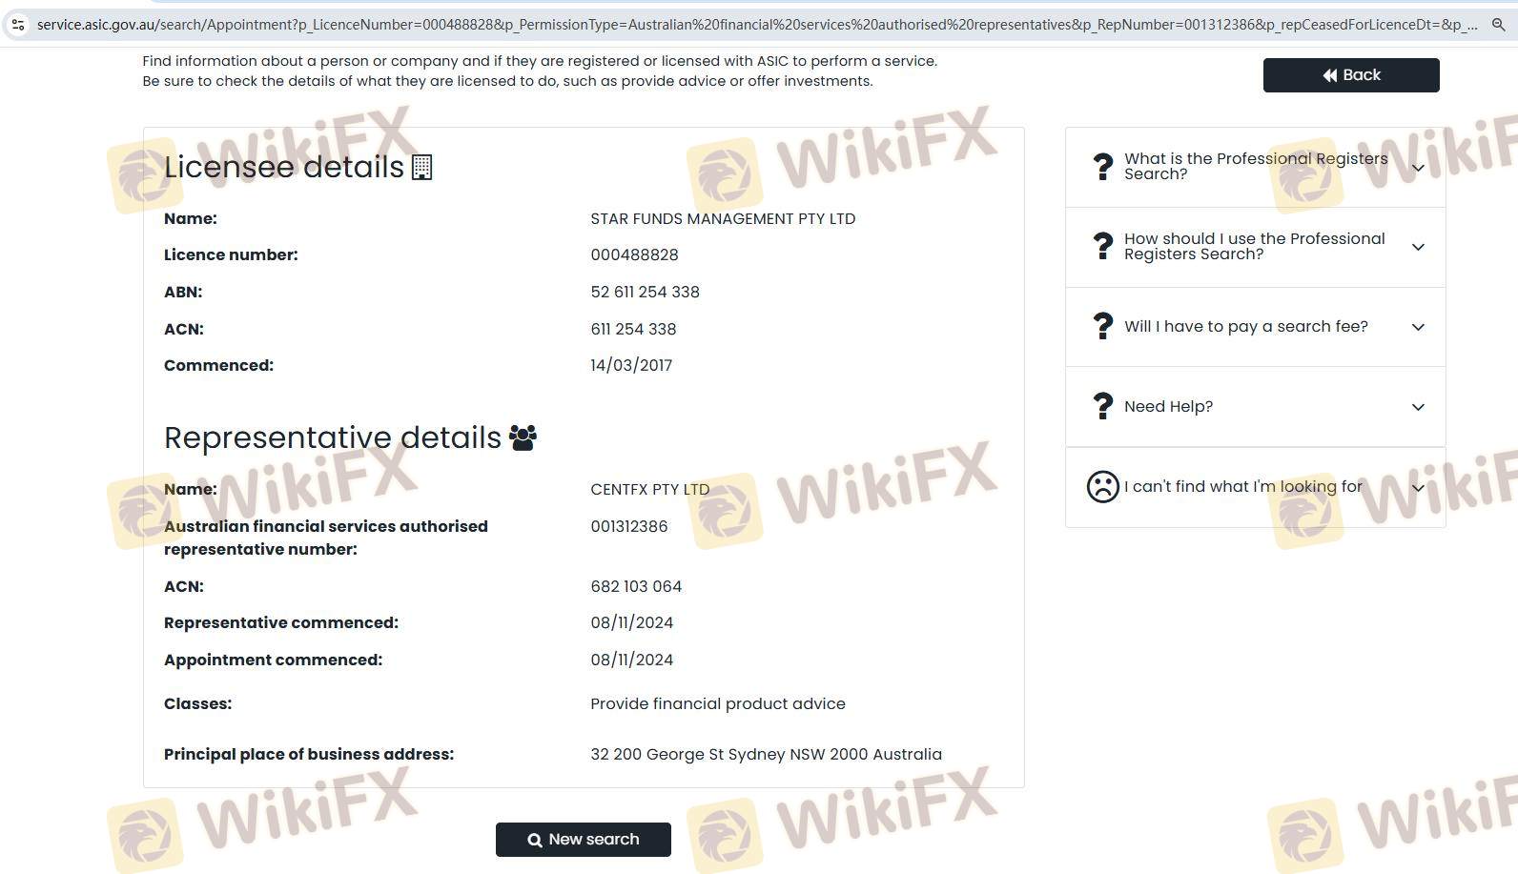Expand the Need Help chevron
Image resolution: width=1518 pixels, height=874 pixels.
pos(1418,407)
